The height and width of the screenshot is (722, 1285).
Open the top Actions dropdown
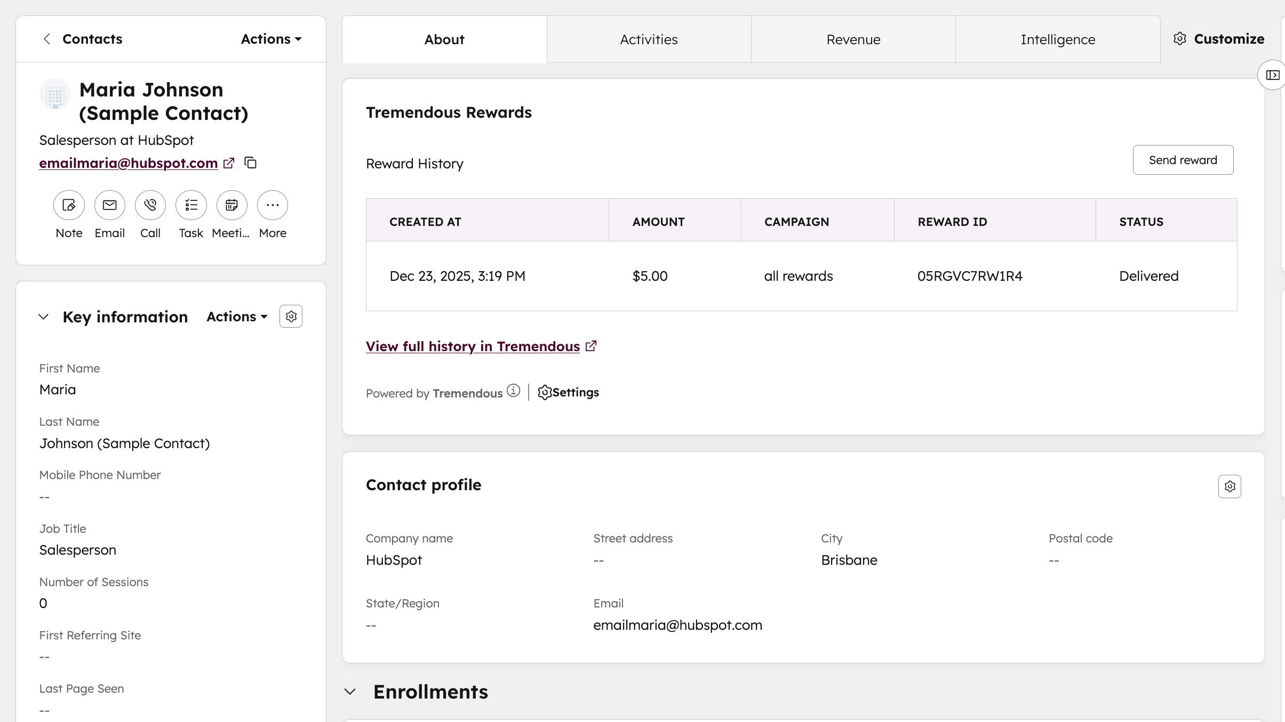click(x=270, y=38)
